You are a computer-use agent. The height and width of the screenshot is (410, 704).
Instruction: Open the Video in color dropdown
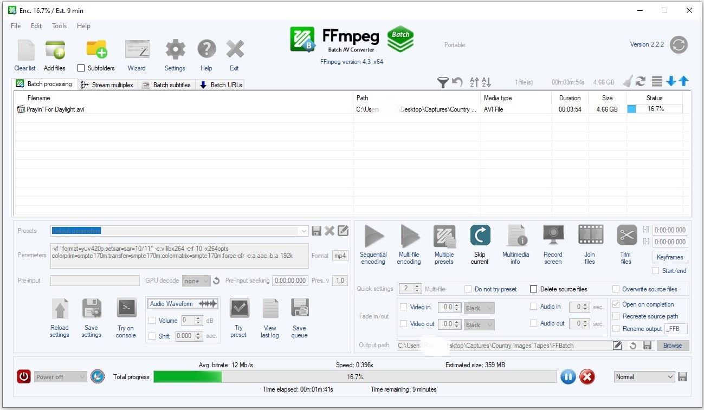pyautogui.click(x=479, y=308)
